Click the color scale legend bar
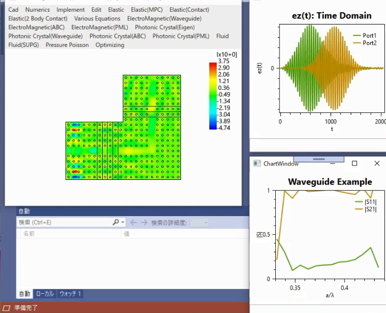Image resolution: width=386 pixels, height=313 pixels. point(212,96)
